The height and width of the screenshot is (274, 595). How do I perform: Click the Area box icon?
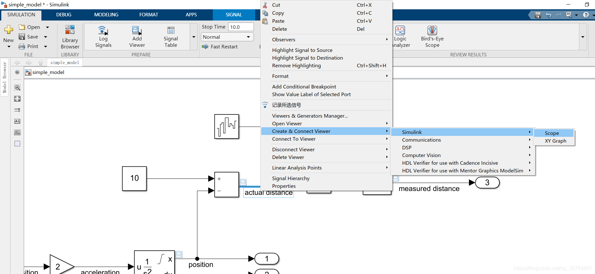pos(17,144)
